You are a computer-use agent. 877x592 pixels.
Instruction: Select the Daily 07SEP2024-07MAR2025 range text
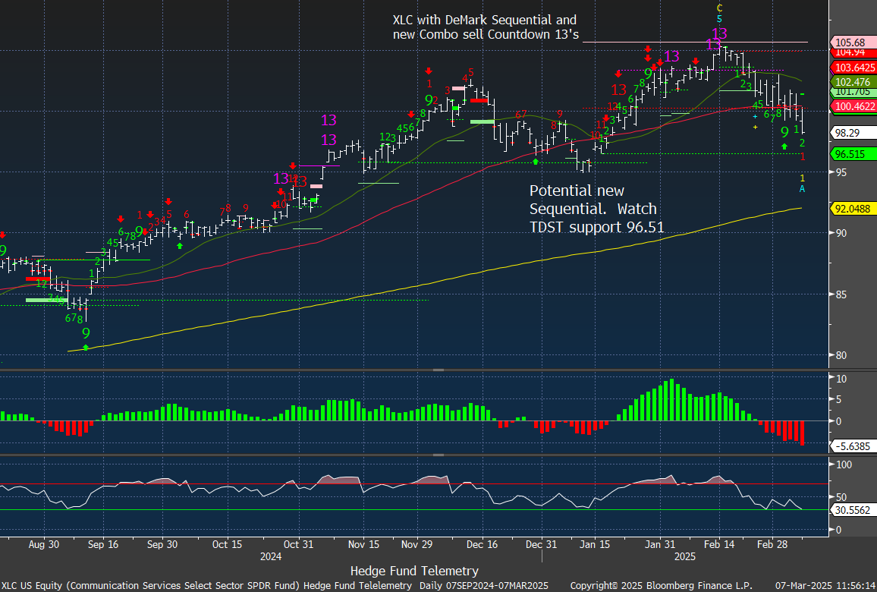click(x=484, y=585)
